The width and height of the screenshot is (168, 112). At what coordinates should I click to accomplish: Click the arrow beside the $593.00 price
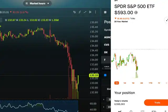click(136, 12)
